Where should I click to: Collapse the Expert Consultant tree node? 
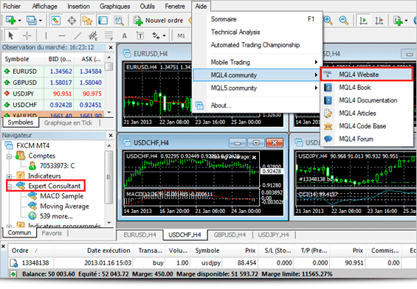click(x=10, y=187)
